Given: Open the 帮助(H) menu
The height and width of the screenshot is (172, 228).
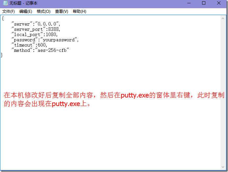Looking at the screenshot, I should tap(79, 11).
